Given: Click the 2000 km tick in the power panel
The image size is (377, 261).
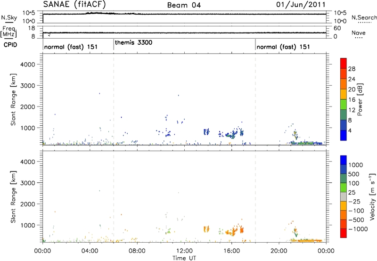Looking at the screenshot, I should pyautogui.click(x=28, y=106).
